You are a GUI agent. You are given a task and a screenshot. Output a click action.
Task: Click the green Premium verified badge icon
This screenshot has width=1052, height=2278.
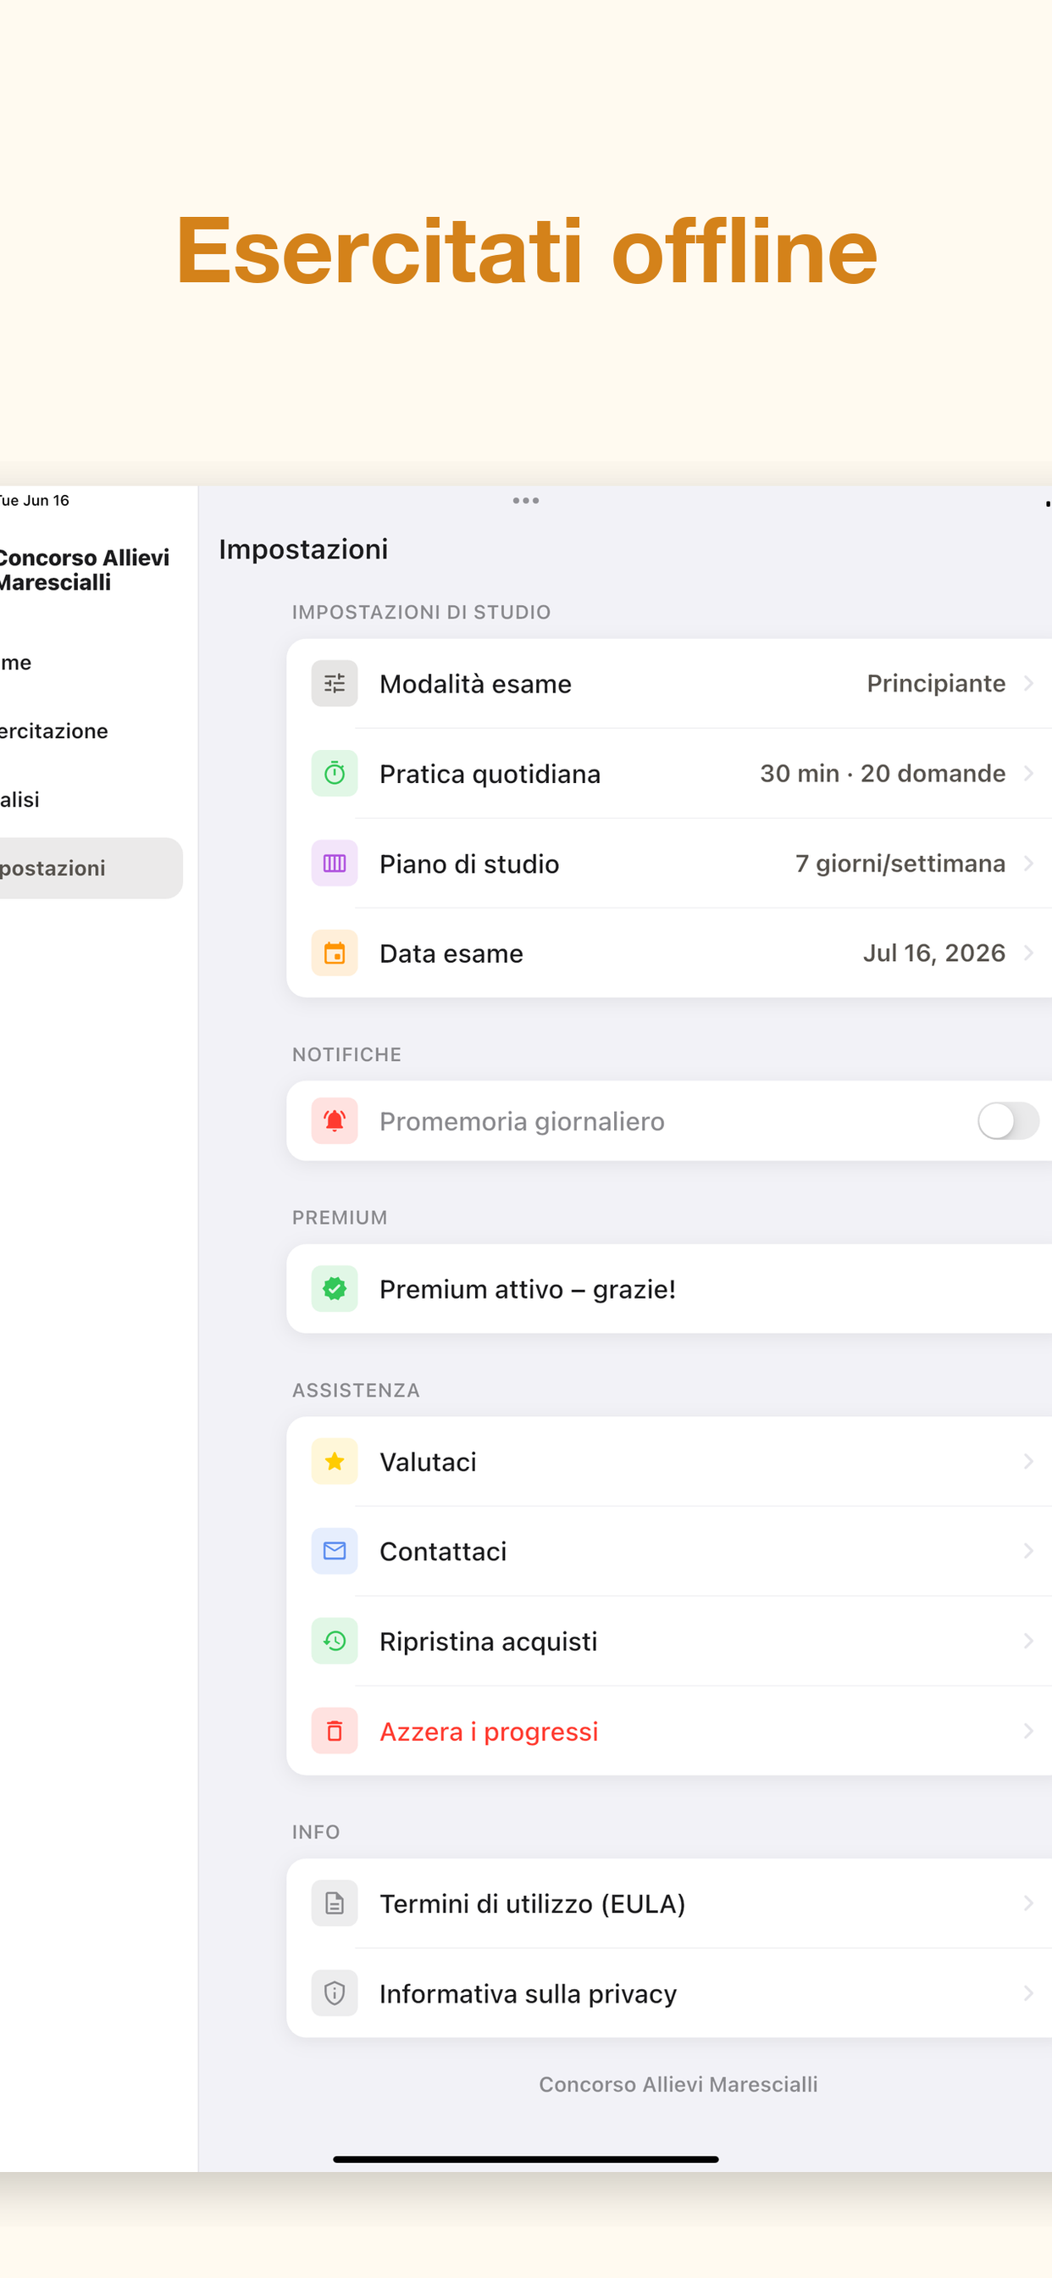(x=335, y=1289)
